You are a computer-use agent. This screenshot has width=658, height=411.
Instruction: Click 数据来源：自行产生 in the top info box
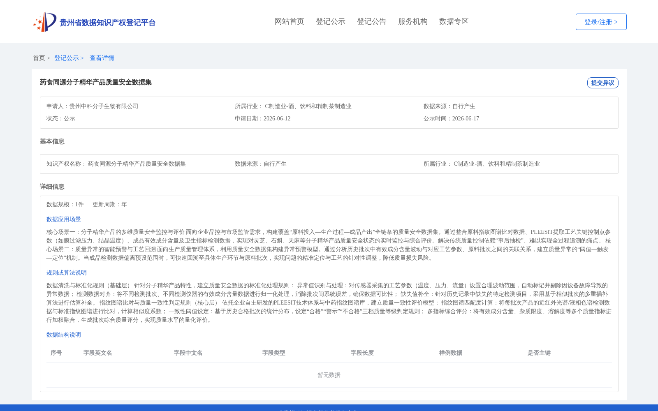tap(449, 106)
